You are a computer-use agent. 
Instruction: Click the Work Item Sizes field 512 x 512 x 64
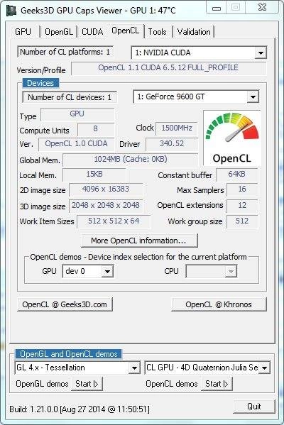click(114, 221)
